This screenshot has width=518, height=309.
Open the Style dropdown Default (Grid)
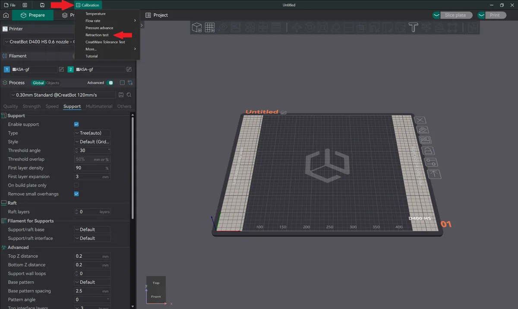point(92,142)
